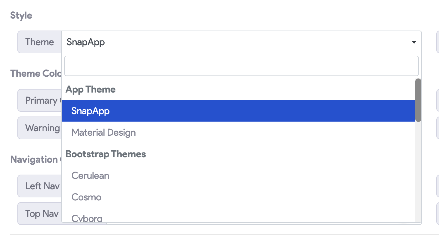Click the theme search input field
Viewport: 439px width, 242px height.
point(241,66)
